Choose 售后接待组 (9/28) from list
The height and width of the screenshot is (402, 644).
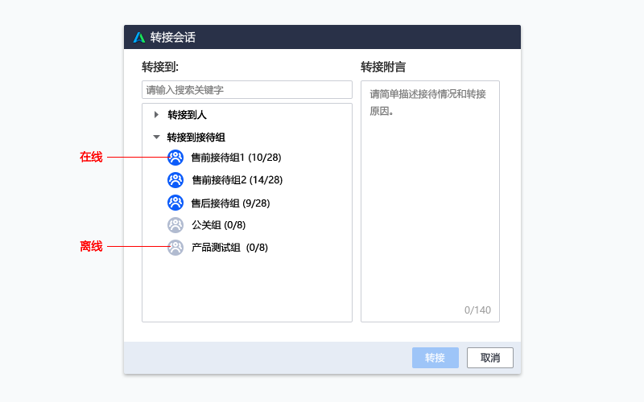(230, 203)
